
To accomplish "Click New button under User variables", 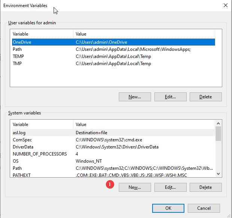I will pos(135,97).
